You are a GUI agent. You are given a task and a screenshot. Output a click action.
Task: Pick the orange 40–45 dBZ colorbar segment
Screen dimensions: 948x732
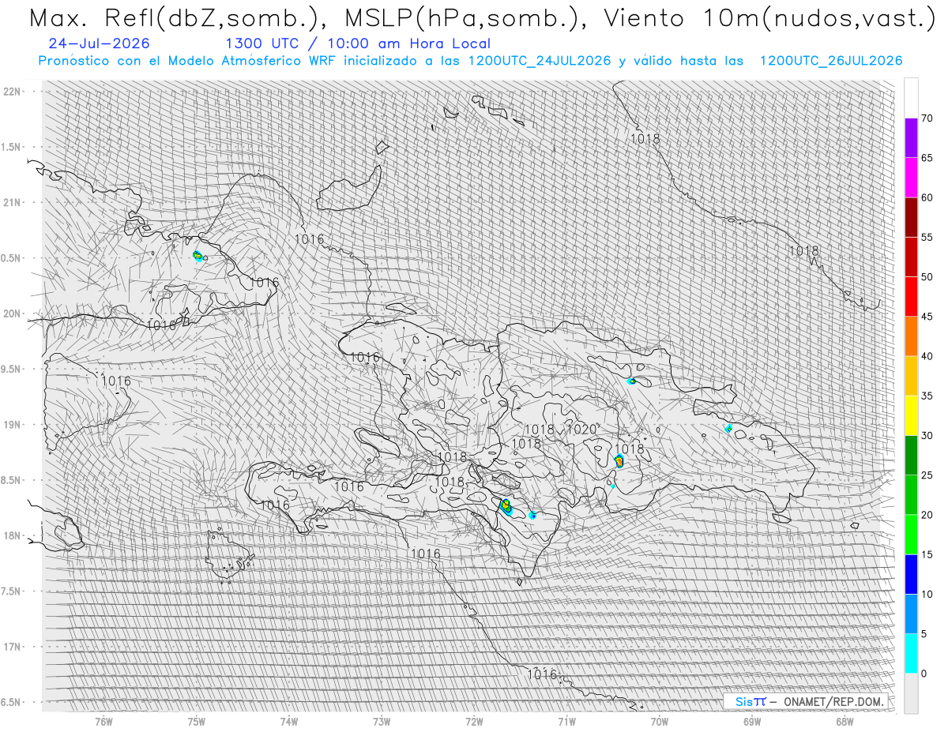click(911, 336)
